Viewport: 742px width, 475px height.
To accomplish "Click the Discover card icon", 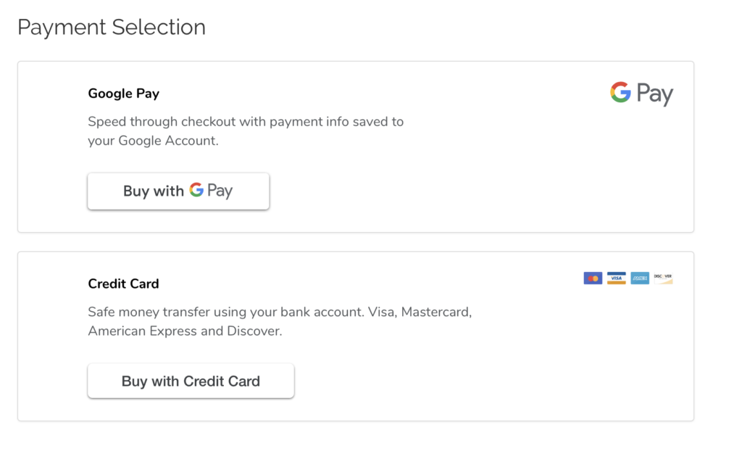I will [x=662, y=278].
